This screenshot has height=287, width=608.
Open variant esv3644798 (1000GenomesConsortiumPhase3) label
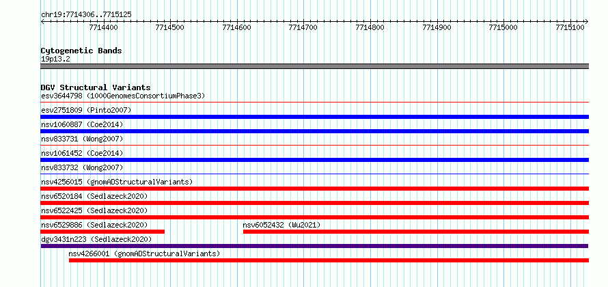123,96
